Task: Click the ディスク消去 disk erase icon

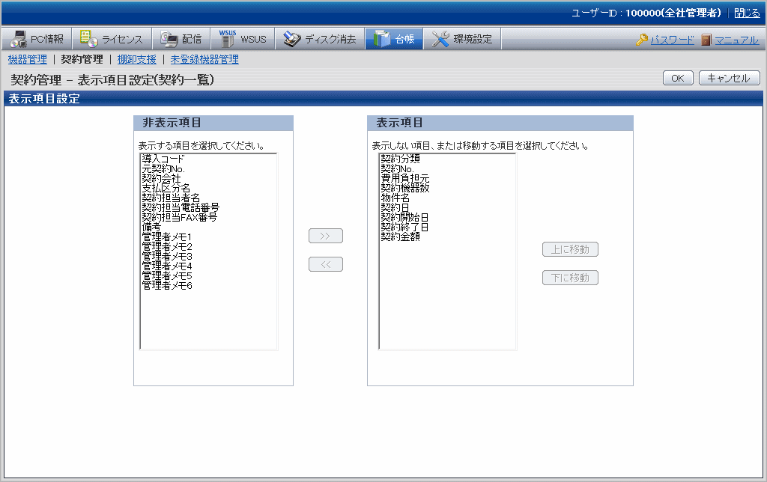Action: pos(292,39)
